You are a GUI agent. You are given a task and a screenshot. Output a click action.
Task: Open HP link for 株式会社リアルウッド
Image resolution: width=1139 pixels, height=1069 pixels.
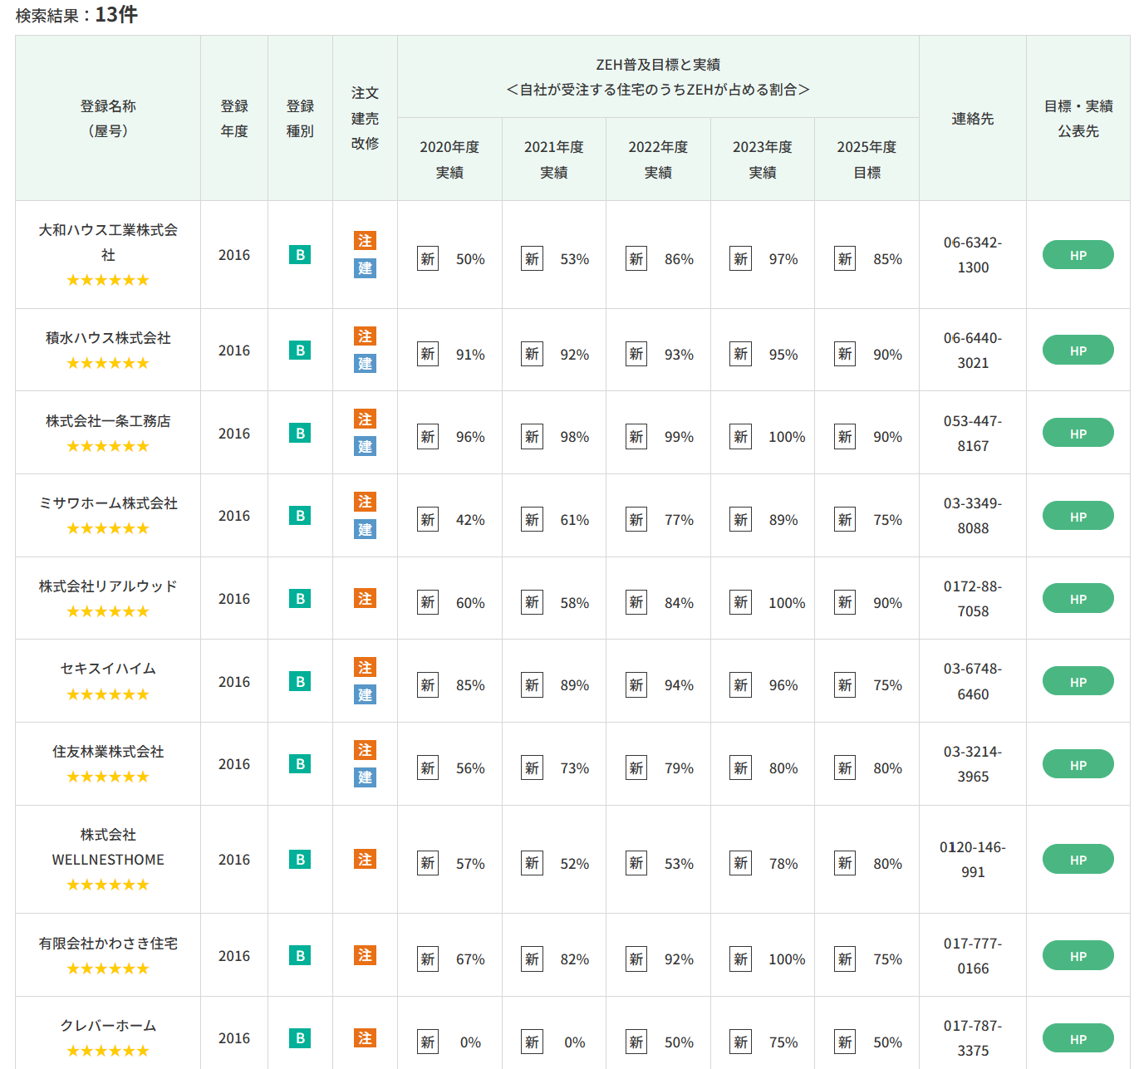(1078, 599)
